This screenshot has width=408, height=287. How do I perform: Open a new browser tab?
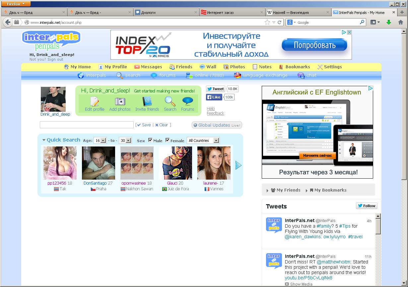tap(402, 12)
